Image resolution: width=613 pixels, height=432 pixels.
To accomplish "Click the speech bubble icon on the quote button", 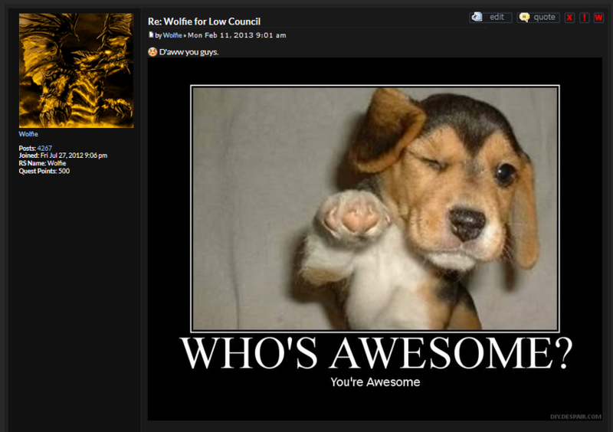I will tap(525, 17).
